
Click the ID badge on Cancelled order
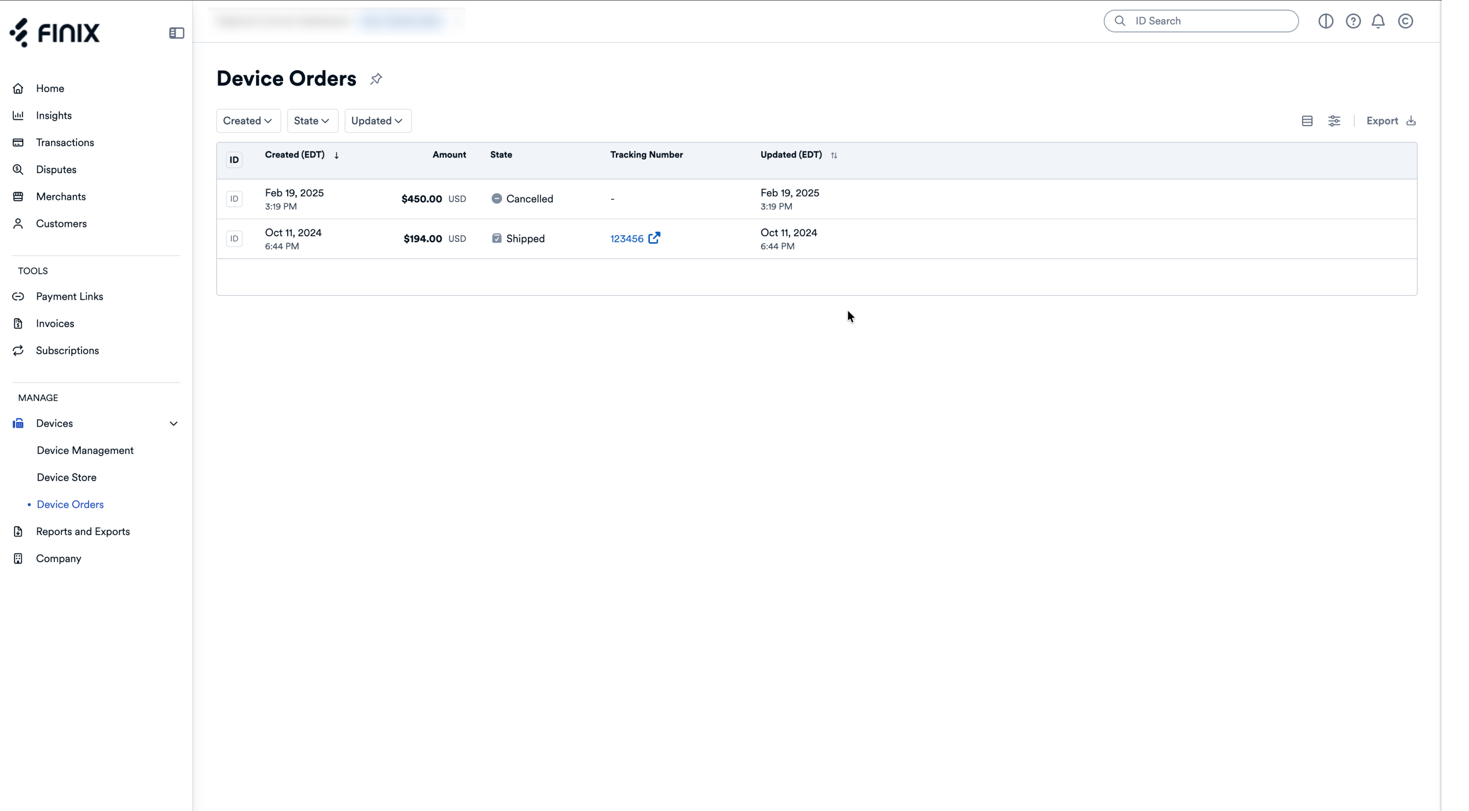coord(234,199)
